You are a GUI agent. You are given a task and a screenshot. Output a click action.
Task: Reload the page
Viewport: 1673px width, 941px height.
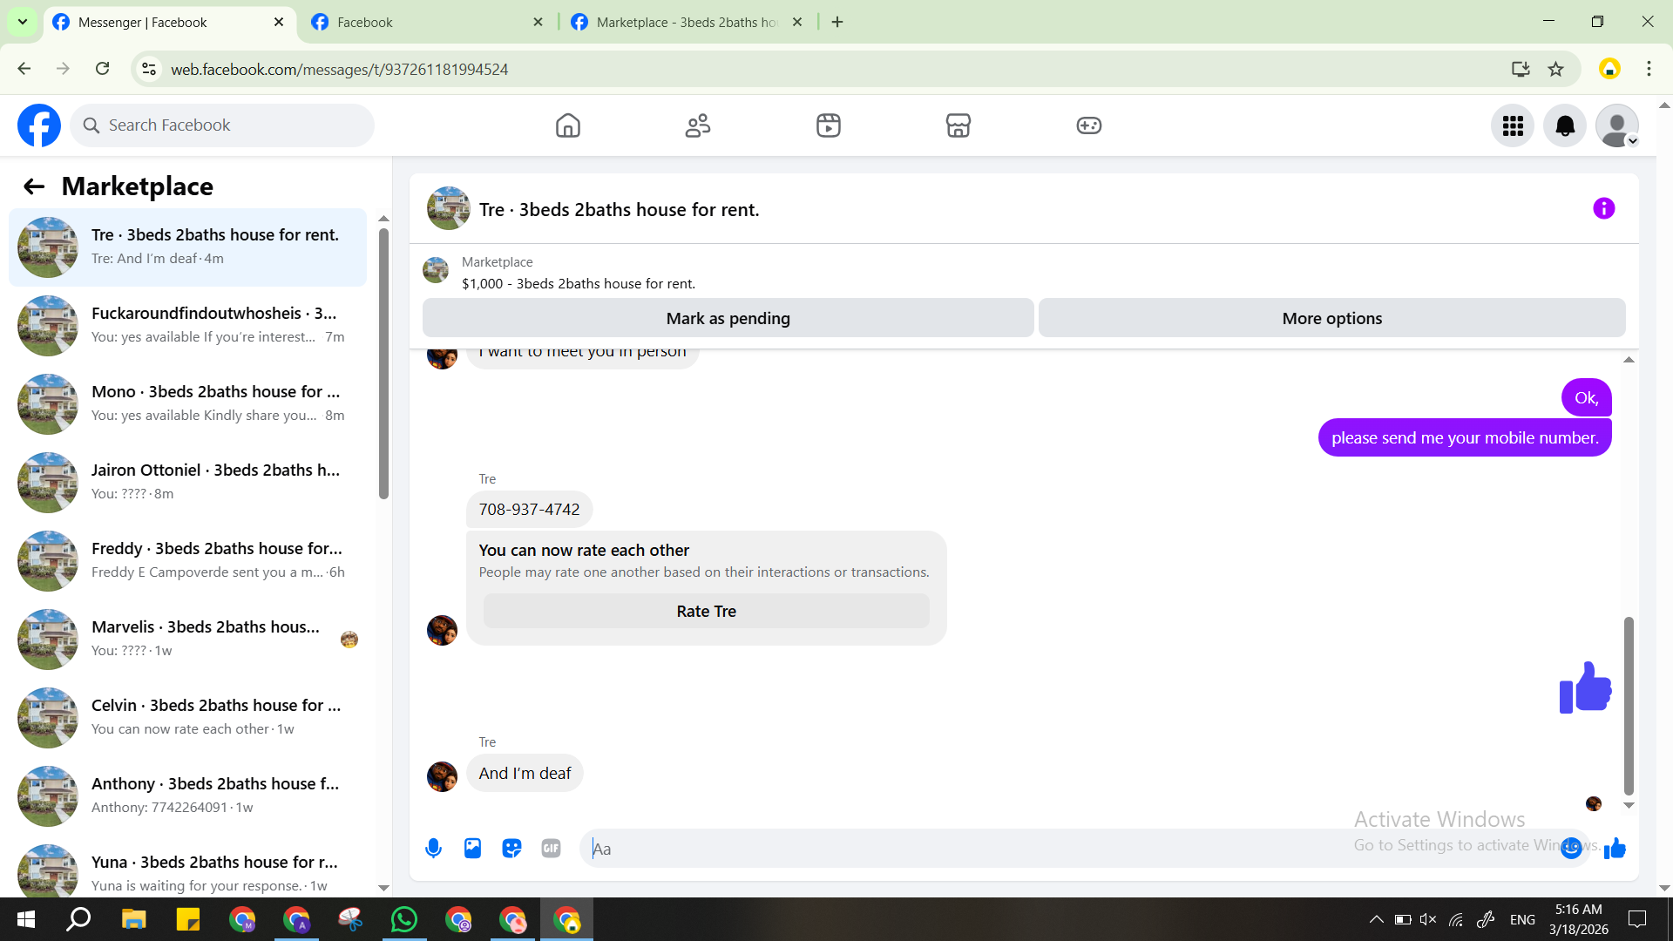103,69
